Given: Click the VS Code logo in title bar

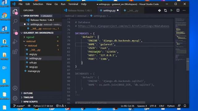Looking at the screenshot, I should (14, 4).
